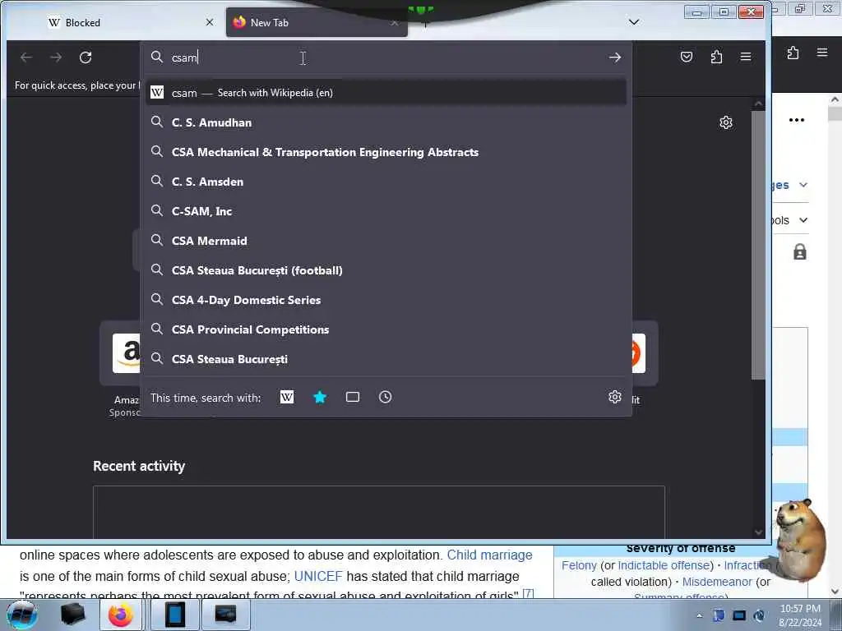Screen dimensions: 842x631
Task: Pick the C. S. Amsden suggestion
Action: point(386,182)
